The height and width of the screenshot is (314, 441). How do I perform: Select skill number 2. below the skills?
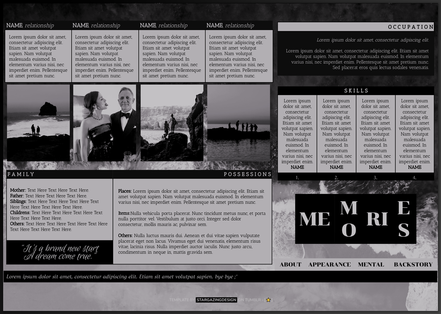click(336, 178)
